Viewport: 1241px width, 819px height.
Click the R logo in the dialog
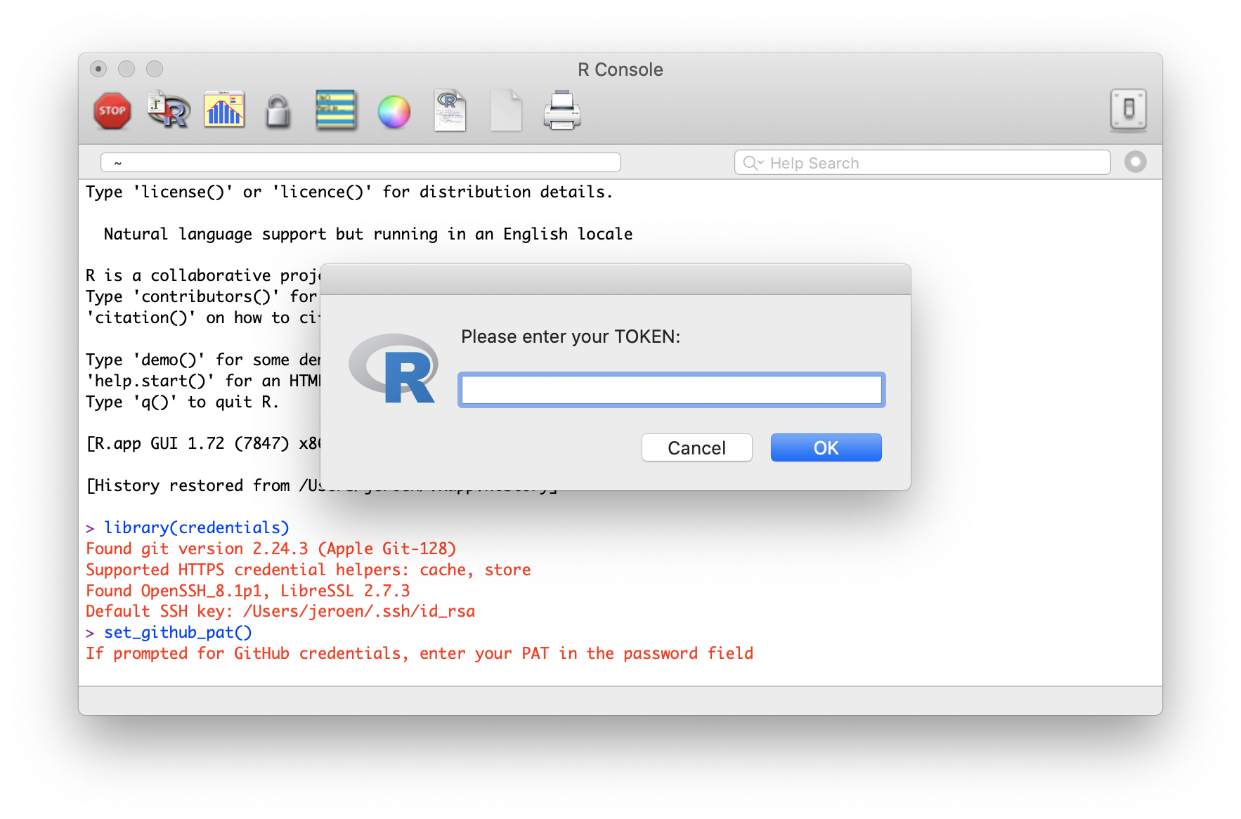click(394, 369)
